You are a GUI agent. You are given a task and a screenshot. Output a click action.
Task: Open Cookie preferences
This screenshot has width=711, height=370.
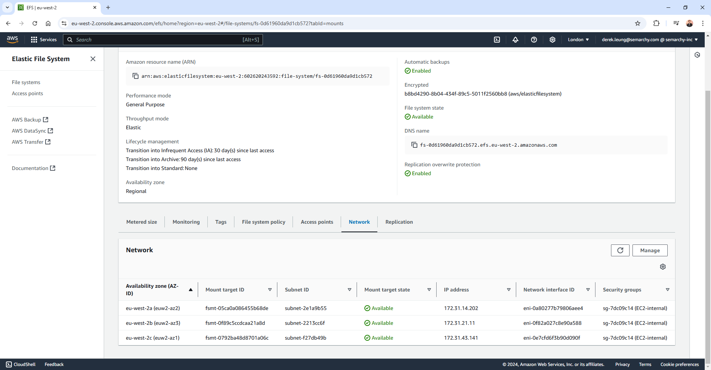[680, 364]
